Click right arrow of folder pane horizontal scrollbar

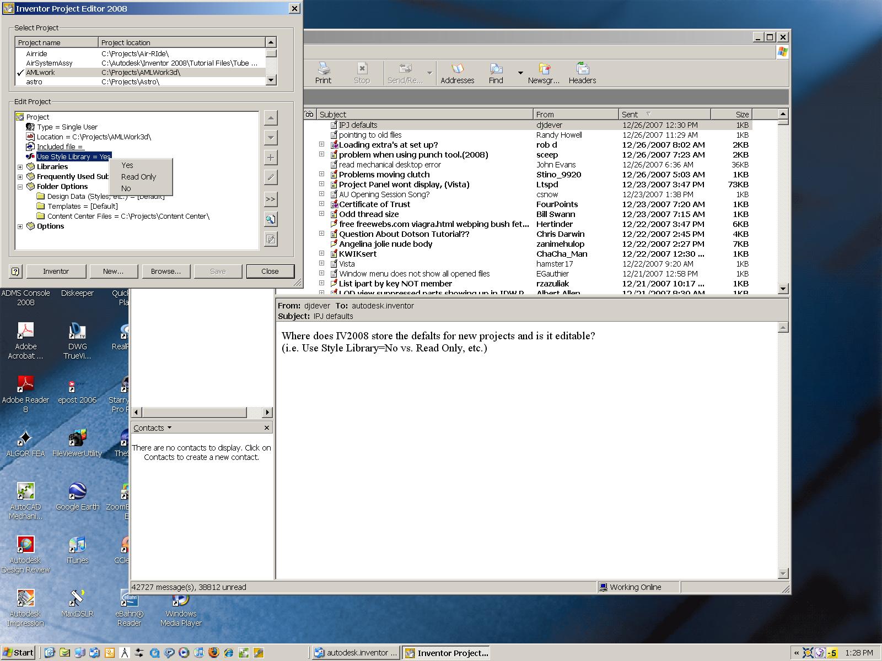(267, 412)
